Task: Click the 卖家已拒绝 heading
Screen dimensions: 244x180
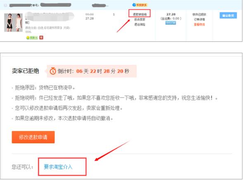Action: coord(26,71)
